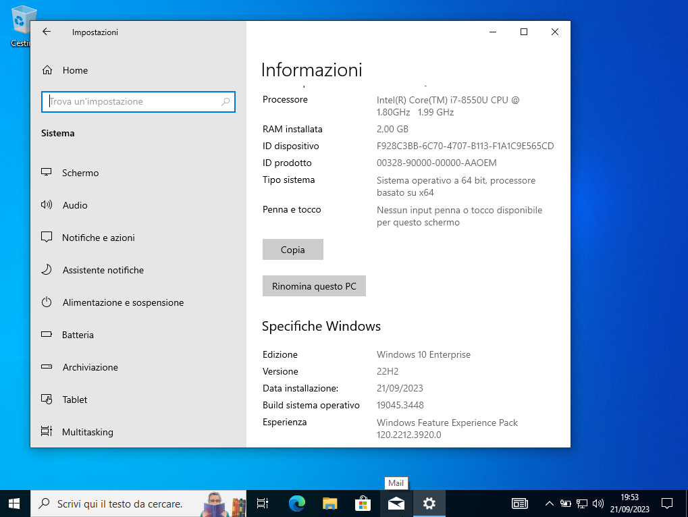Open the Batteria settings page

click(138, 335)
